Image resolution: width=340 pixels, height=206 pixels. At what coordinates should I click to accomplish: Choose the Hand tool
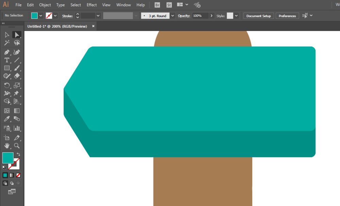[x=7, y=146]
